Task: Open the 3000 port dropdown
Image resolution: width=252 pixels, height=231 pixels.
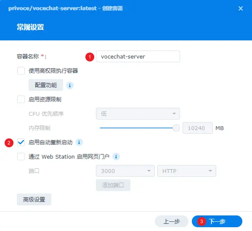Action: 125,171
